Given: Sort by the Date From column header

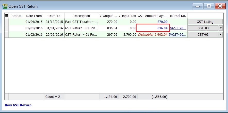Looking at the screenshot, I should tap(34, 16).
